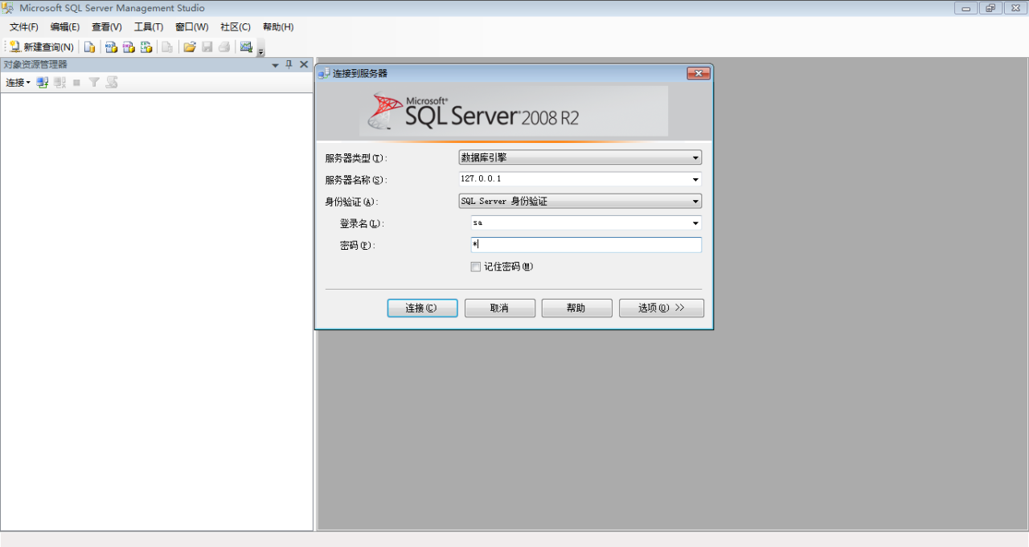Enable the 记住密码 checkbox

476,267
